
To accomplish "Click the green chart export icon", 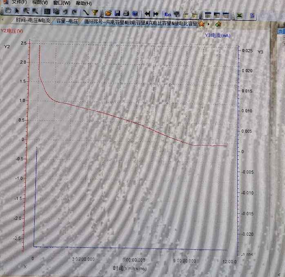I will pyautogui.click(x=239, y=16).
